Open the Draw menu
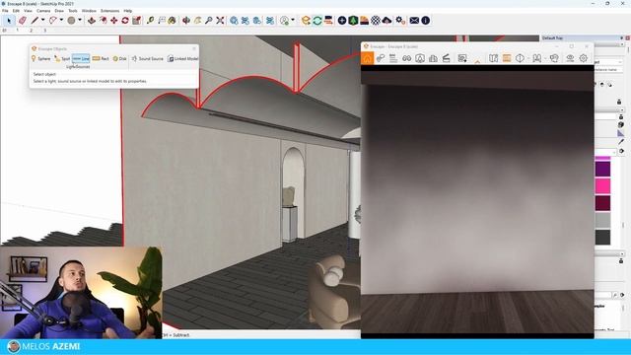 click(x=59, y=11)
